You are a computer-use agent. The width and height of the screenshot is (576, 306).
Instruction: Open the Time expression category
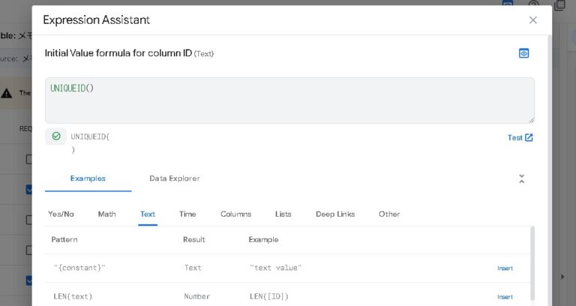tap(187, 214)
